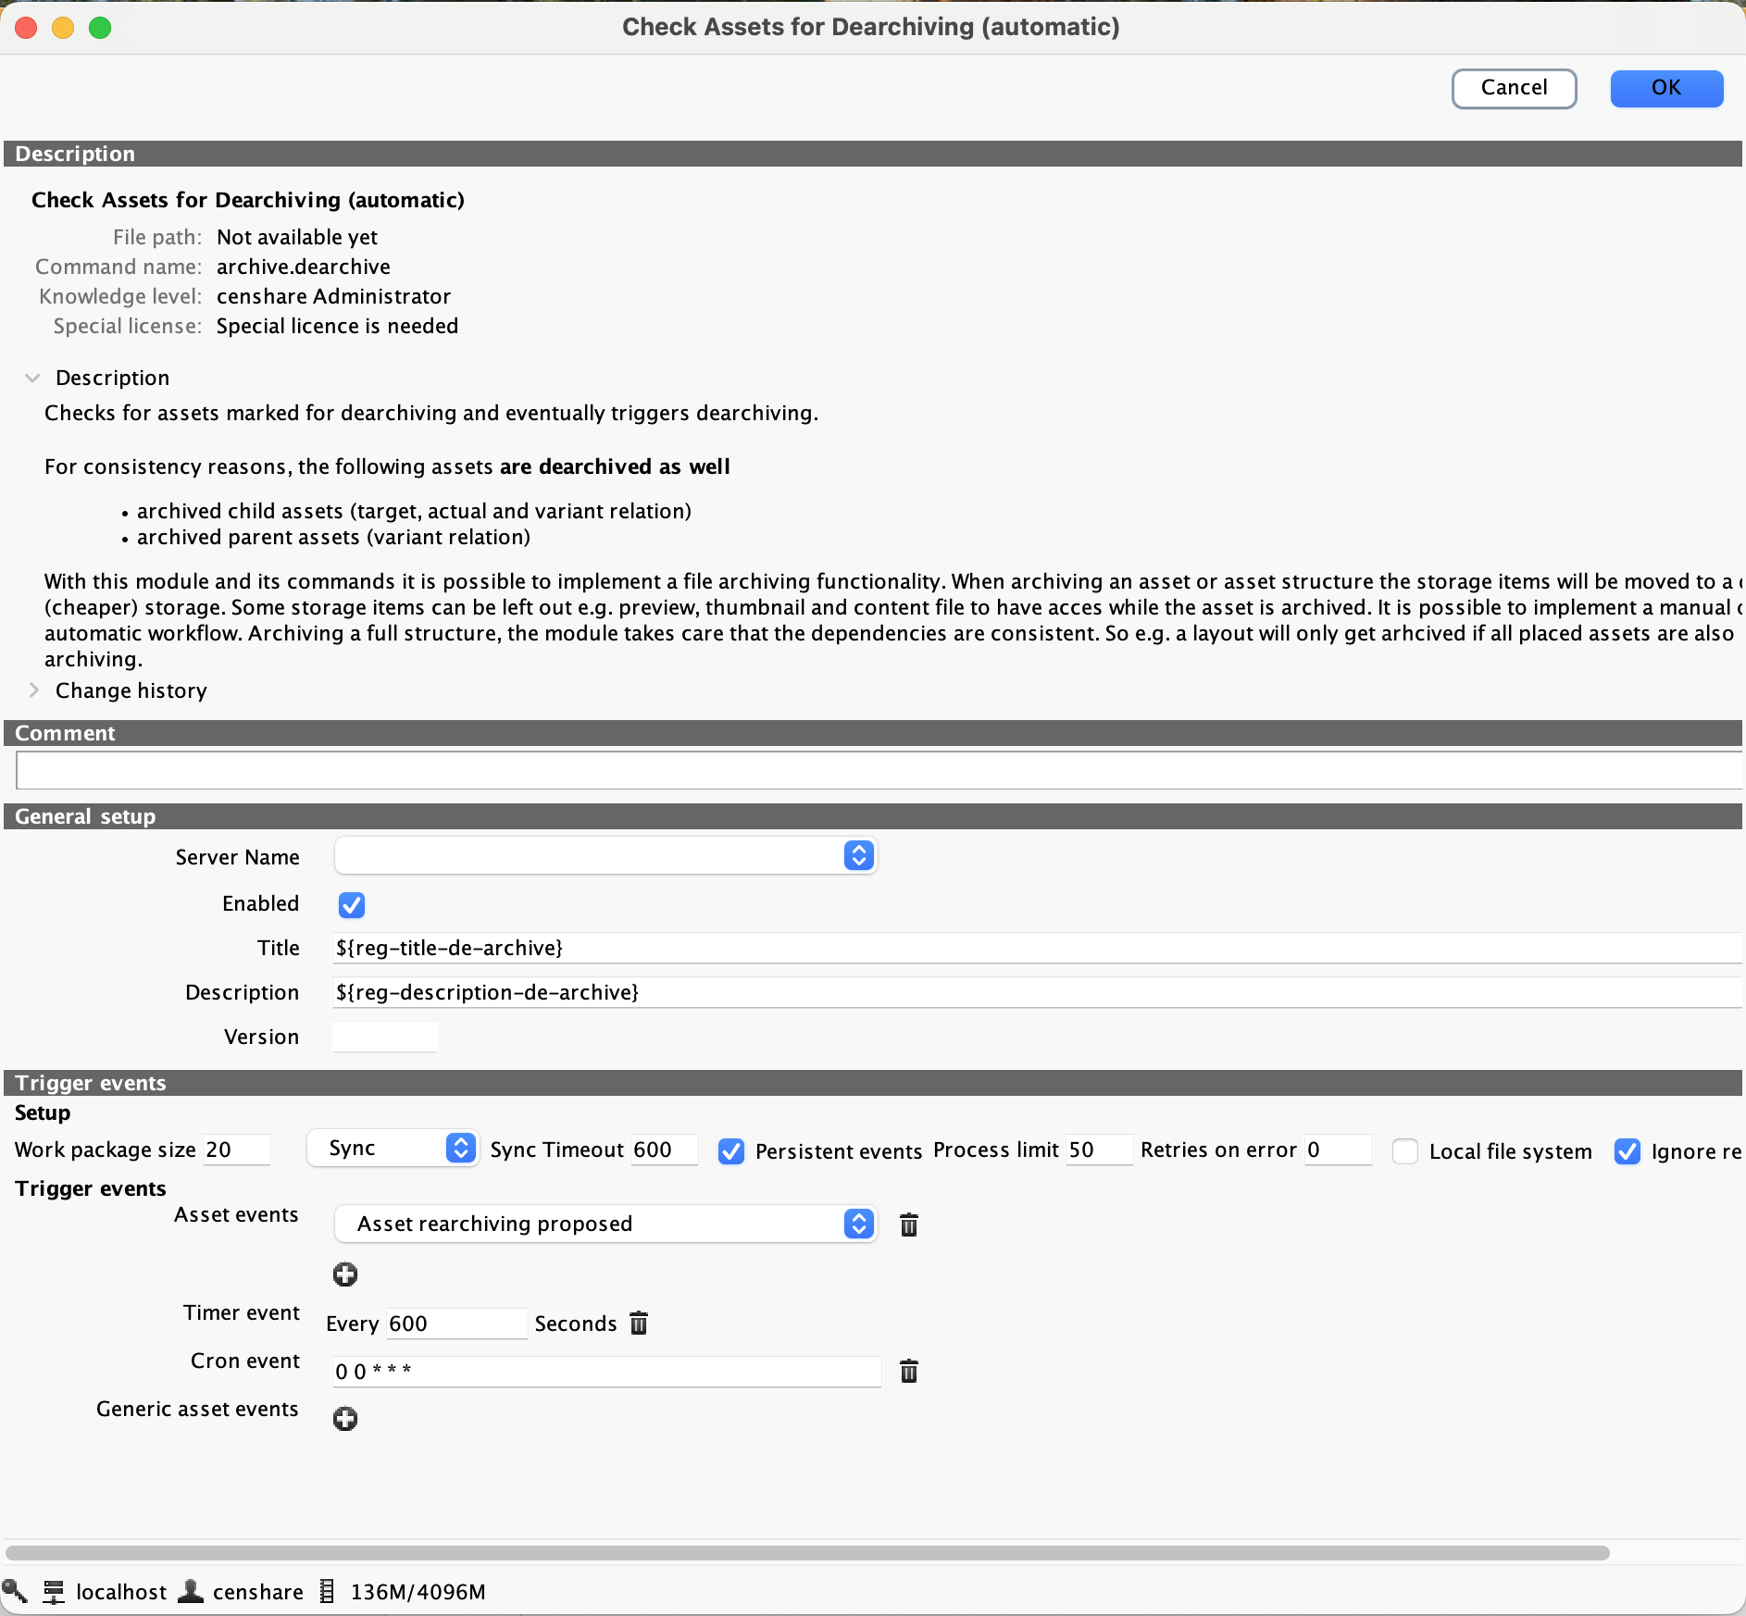The width and height of the screenshot is (1746, 1616).
Task: Open the Server Name dropdown
Action: click(x=605, y=855)
